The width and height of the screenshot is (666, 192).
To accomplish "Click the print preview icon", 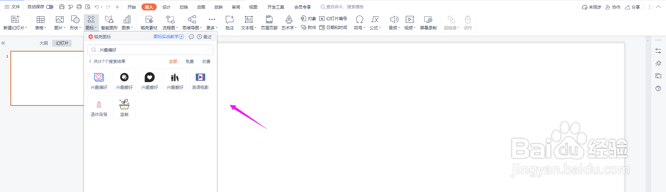I will point(88,7).
